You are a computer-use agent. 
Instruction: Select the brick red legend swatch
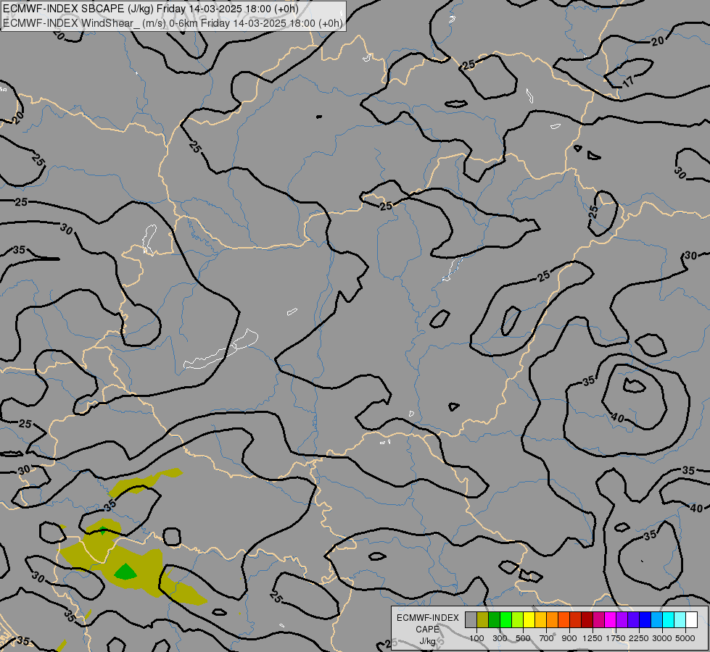[x=576, y=619]
